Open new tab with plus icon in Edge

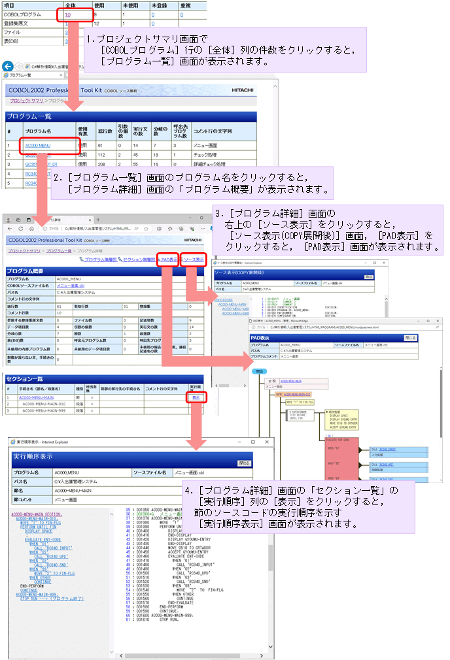(x=98, y=220)
